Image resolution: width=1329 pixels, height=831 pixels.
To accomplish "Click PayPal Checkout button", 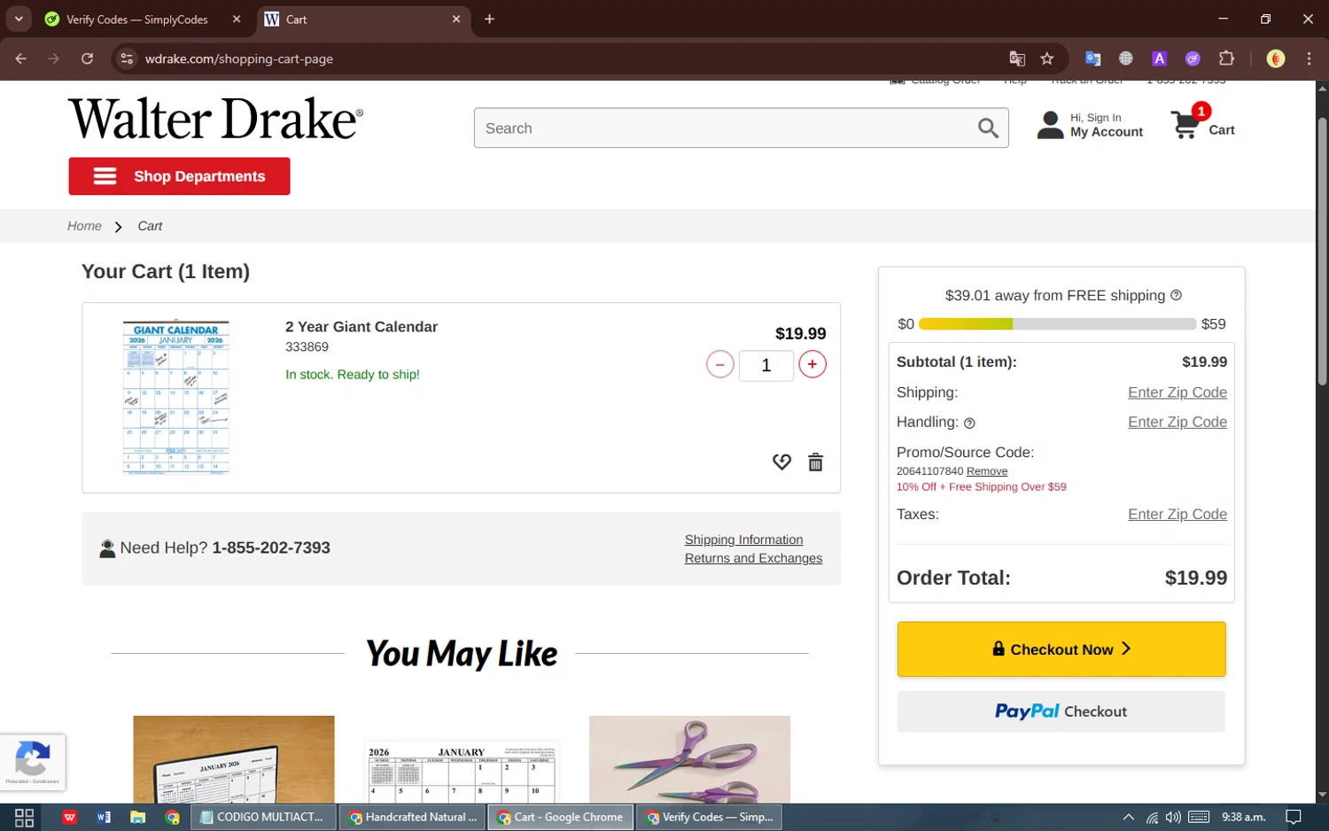I will tap(1061, 711).
